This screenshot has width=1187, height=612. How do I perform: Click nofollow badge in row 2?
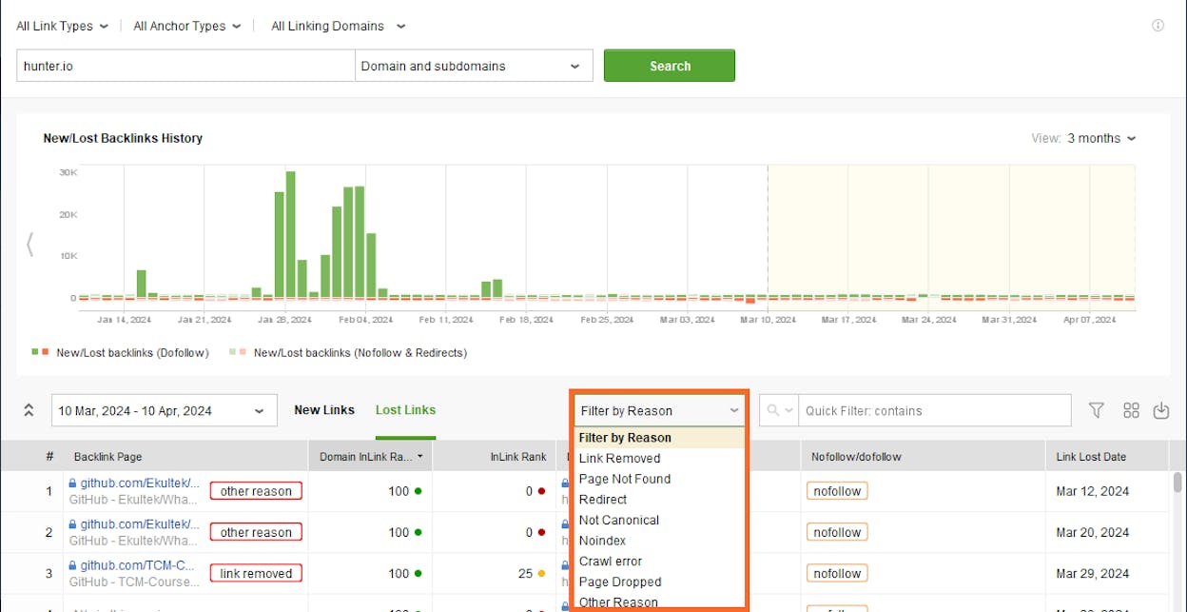837,532
